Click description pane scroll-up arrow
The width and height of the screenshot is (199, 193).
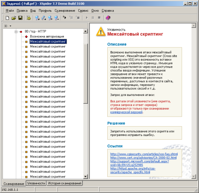click(x=194, y=26)
